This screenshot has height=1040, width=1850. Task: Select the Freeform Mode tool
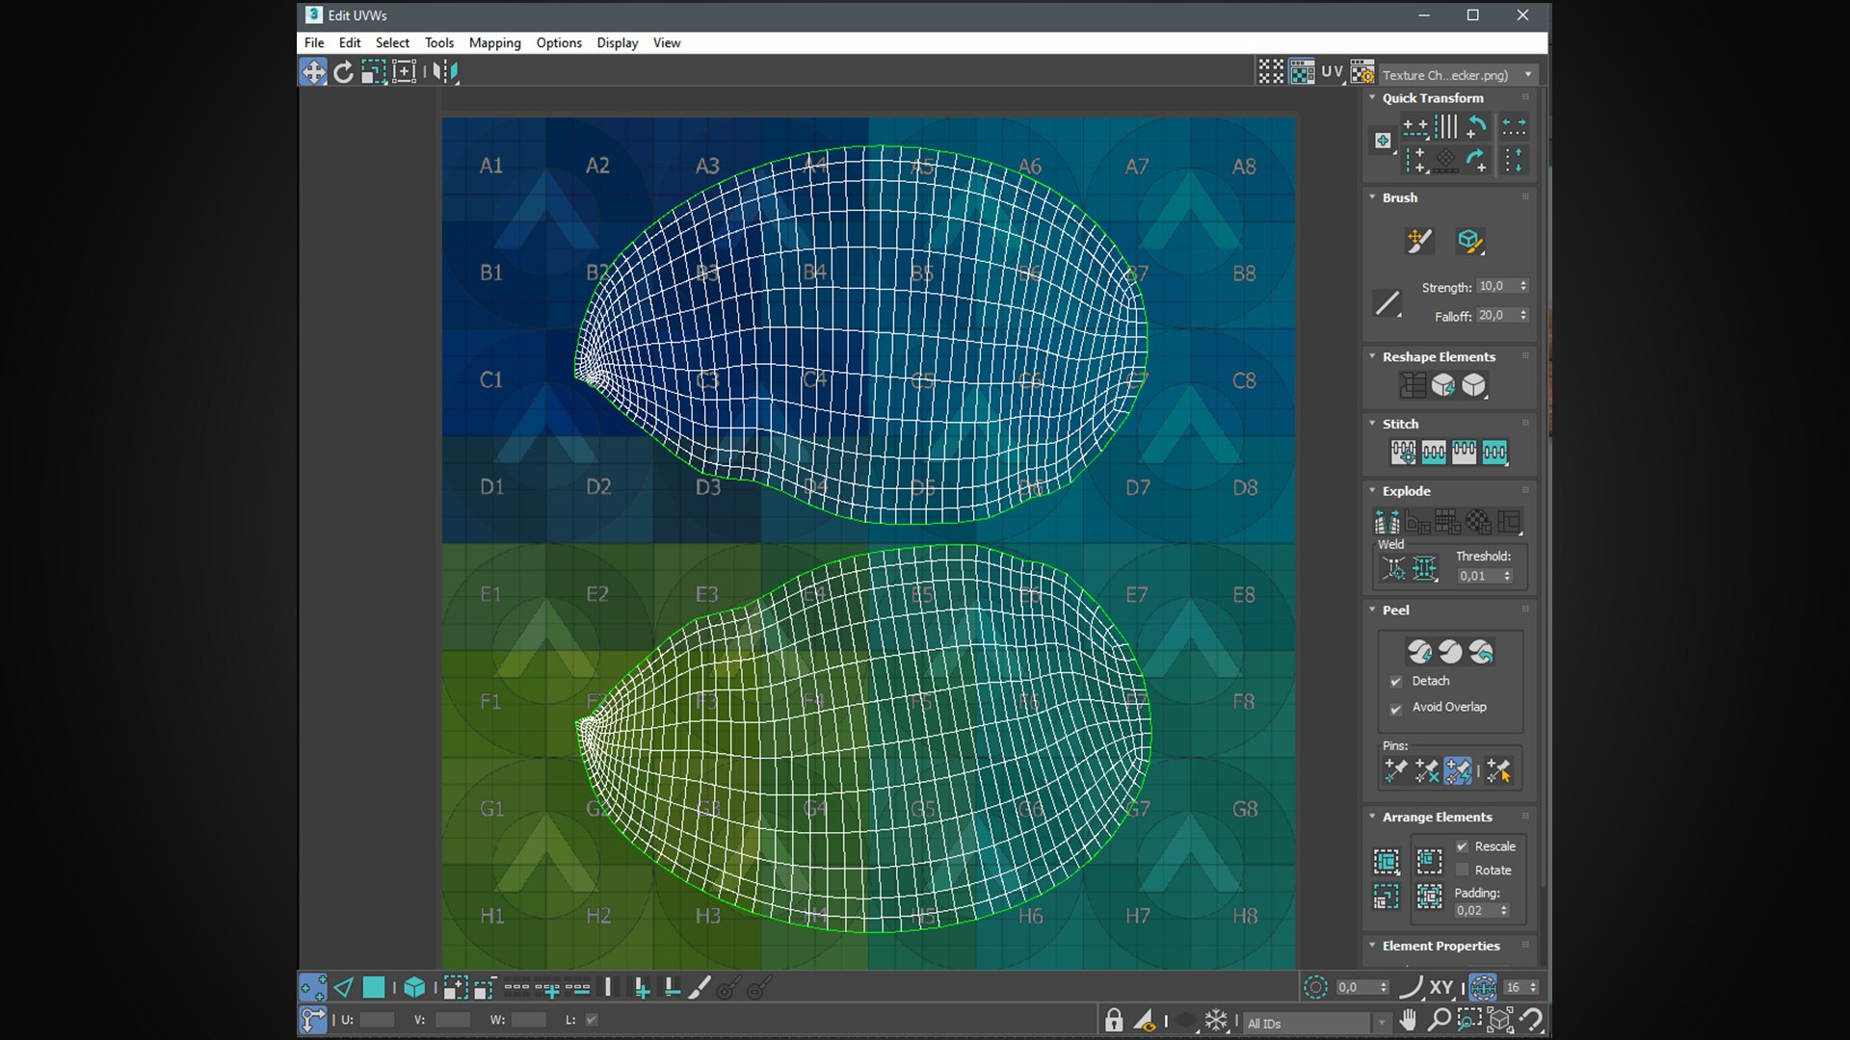tap(404, 71)
